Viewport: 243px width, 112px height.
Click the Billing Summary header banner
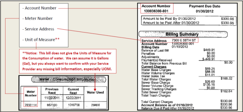(183, 34)
